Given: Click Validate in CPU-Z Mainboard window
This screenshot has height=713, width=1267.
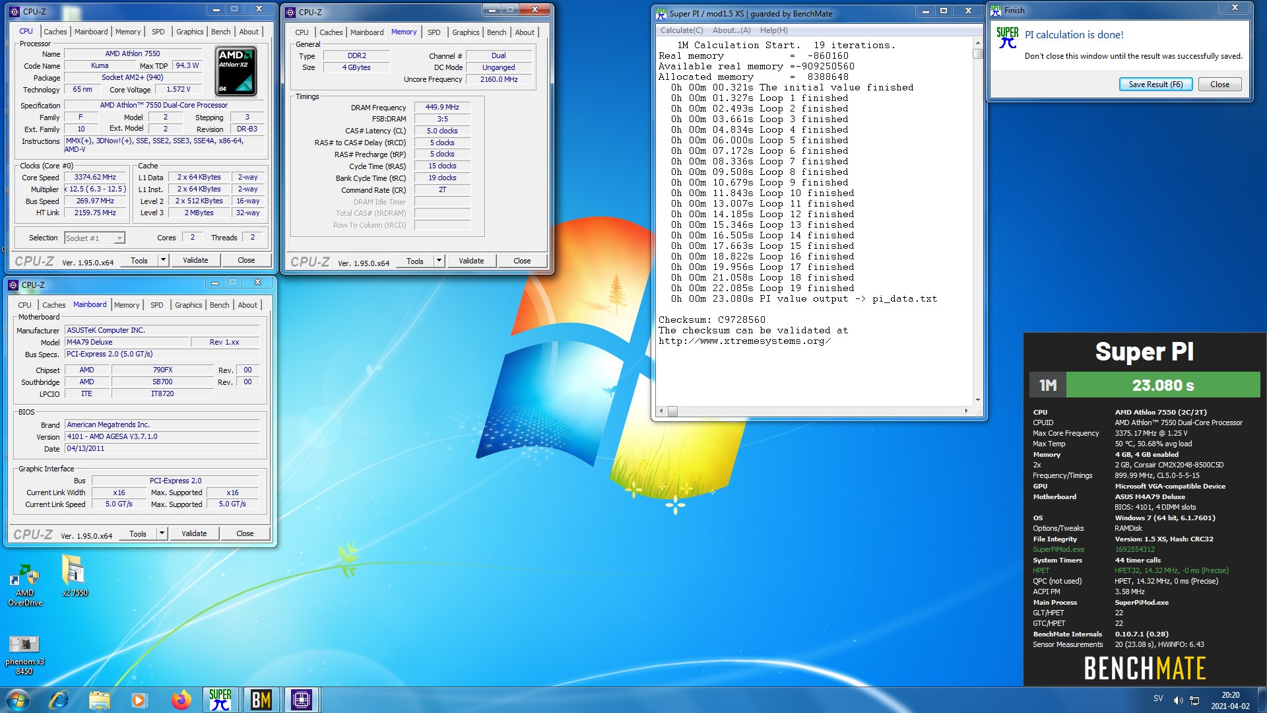Looking at the screenshot, I should [x=194, y=533].
